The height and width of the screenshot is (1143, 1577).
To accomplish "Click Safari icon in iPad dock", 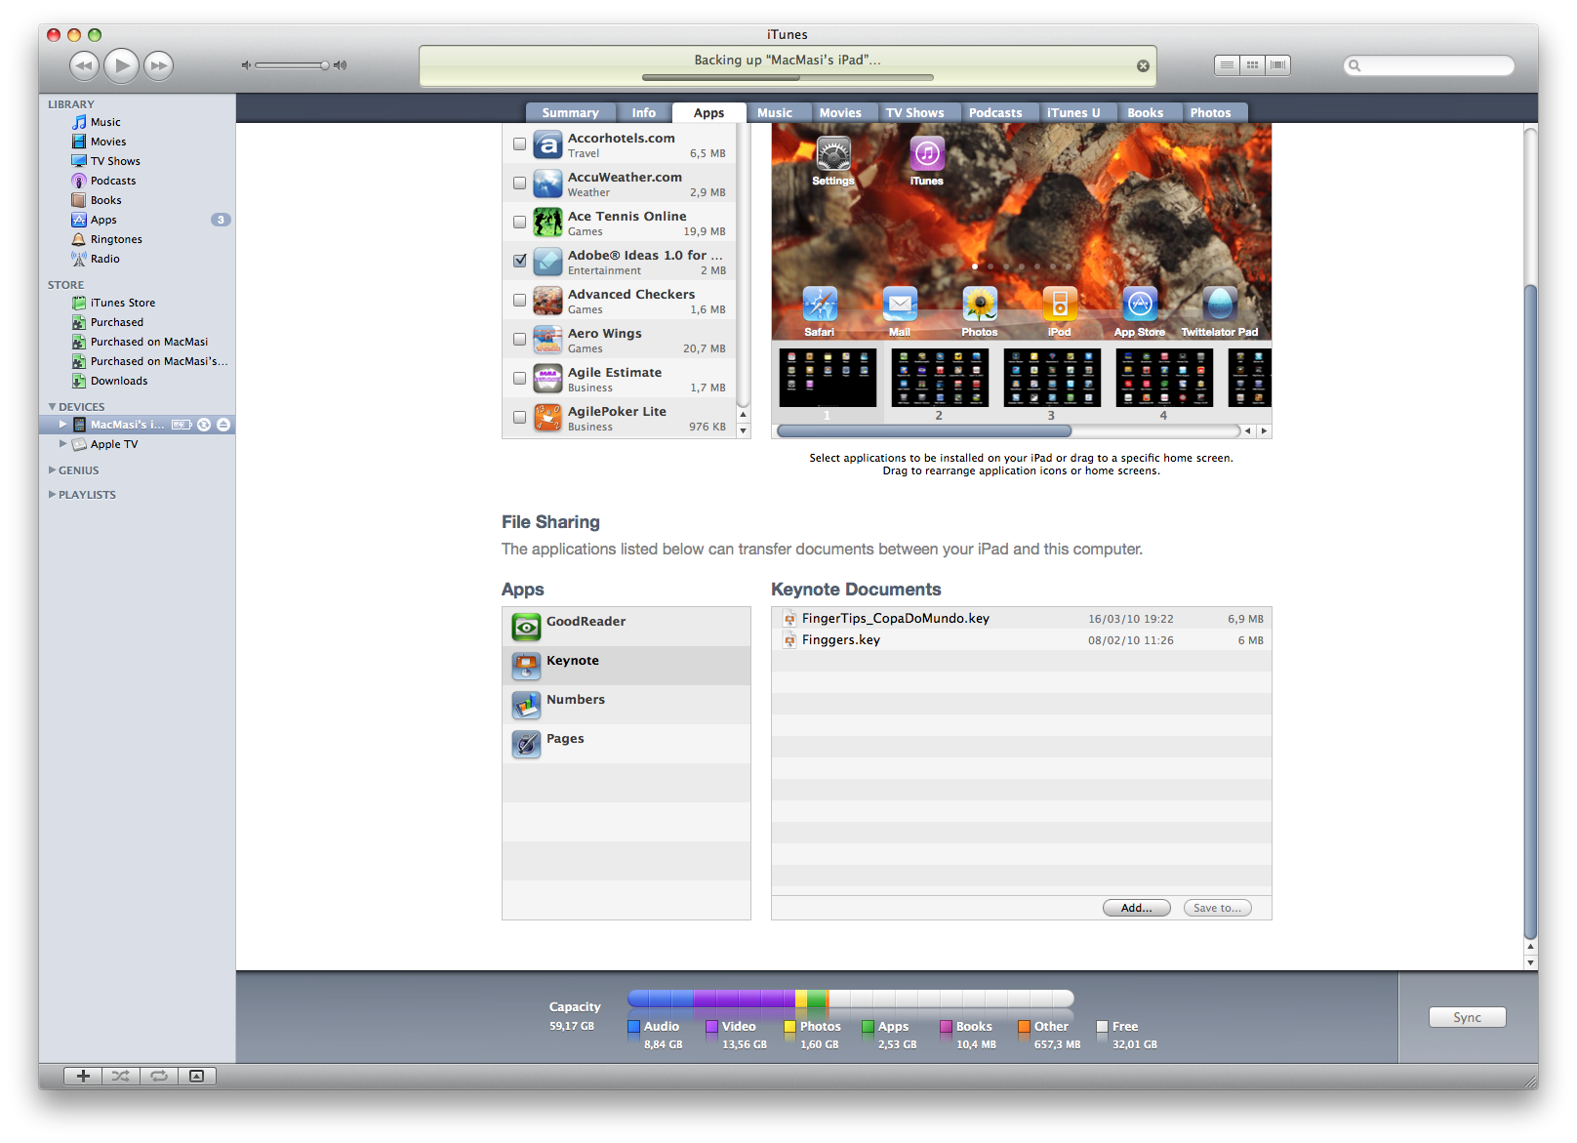I will click(820, 305).
